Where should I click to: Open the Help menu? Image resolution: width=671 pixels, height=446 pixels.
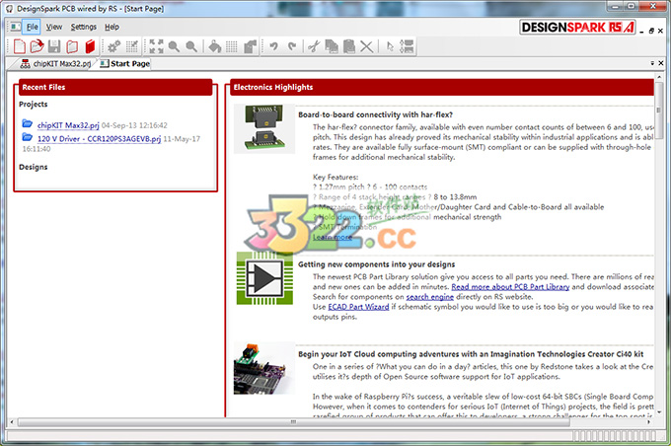pyautogui.click(x=112, y=27)
